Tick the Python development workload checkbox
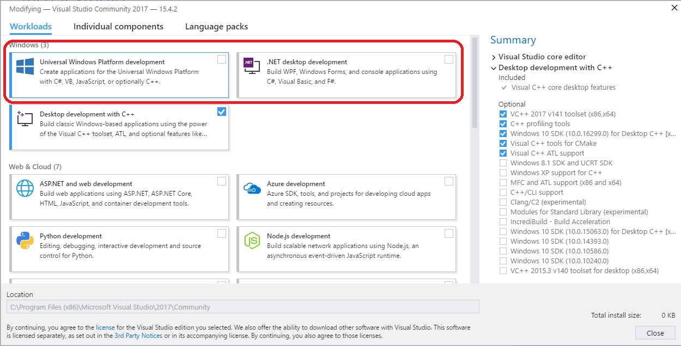The width and height of the screenshot is (681, 346). pos(222,233)
